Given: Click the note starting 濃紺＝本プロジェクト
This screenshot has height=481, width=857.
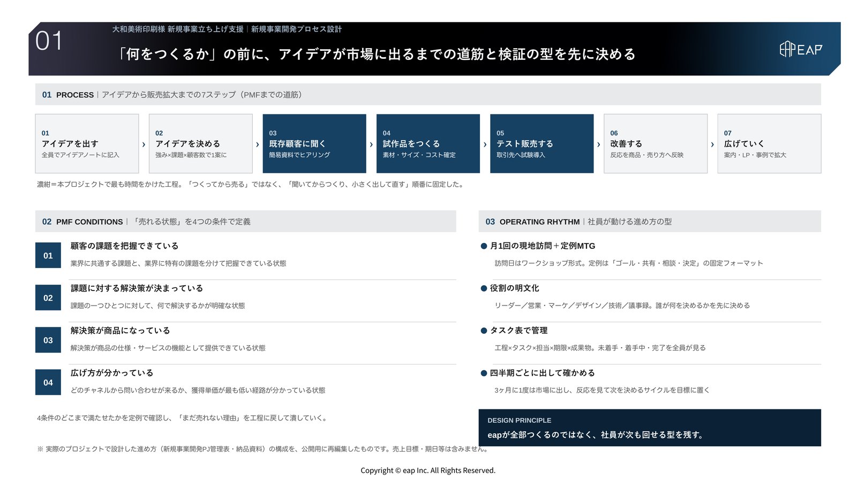Looking at the screenshot, I should pyautogui.click(x=251, y=184).
